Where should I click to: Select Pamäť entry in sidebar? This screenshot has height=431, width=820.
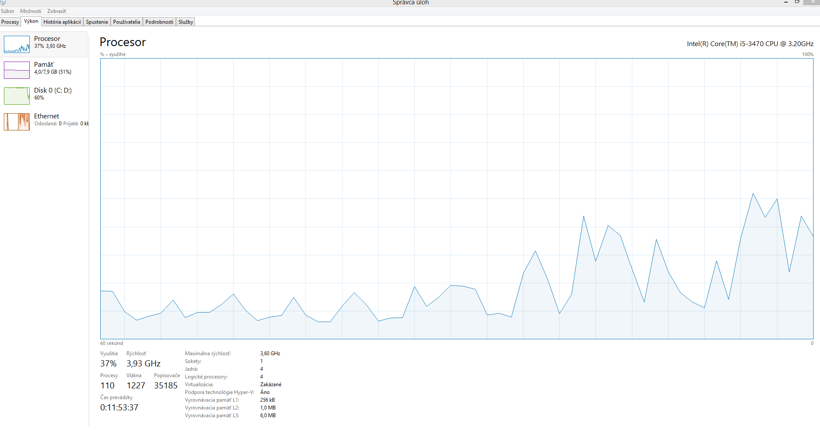[x=44, y=70]
